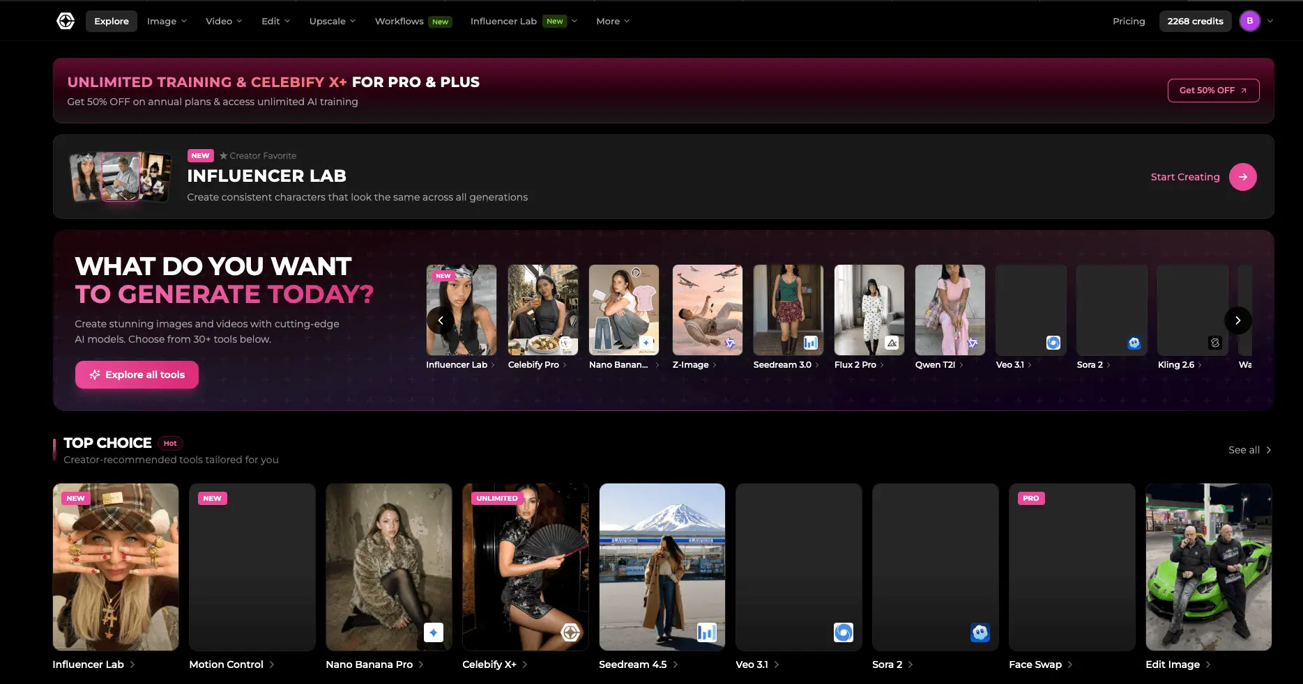Open the Kling 2.6 carousel label

pyautogui.click(x=1180, y=365)
